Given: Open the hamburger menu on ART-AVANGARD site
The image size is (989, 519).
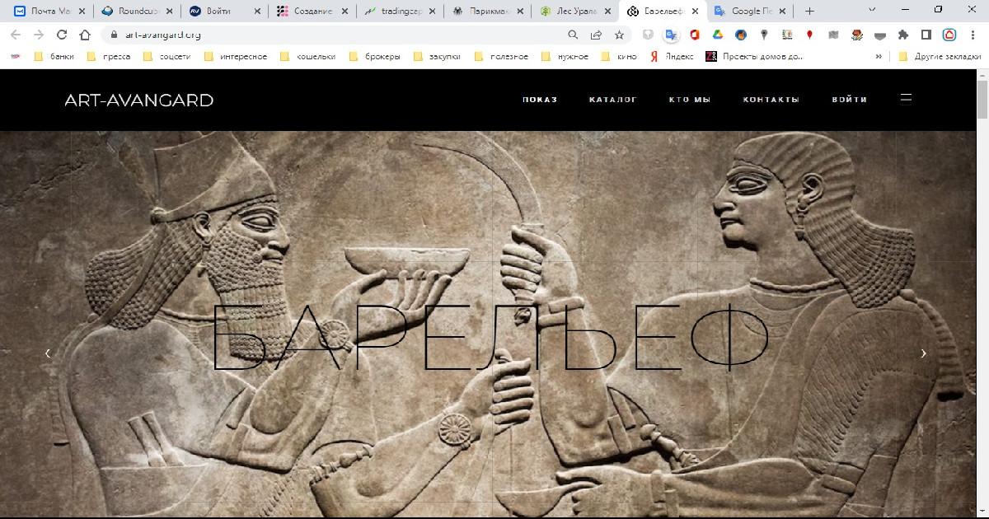Looking at the screenshot, I should [x=906, y=99].
